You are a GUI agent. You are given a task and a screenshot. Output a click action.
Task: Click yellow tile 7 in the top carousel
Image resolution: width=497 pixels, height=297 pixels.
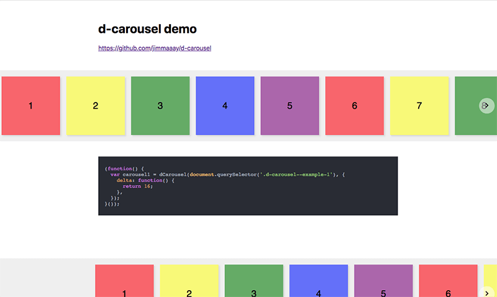point(419,106)
